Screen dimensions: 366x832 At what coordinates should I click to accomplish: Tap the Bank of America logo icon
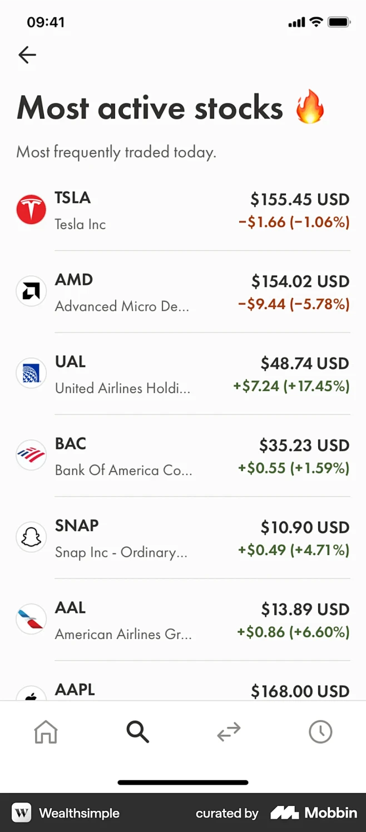pos(31,455)
